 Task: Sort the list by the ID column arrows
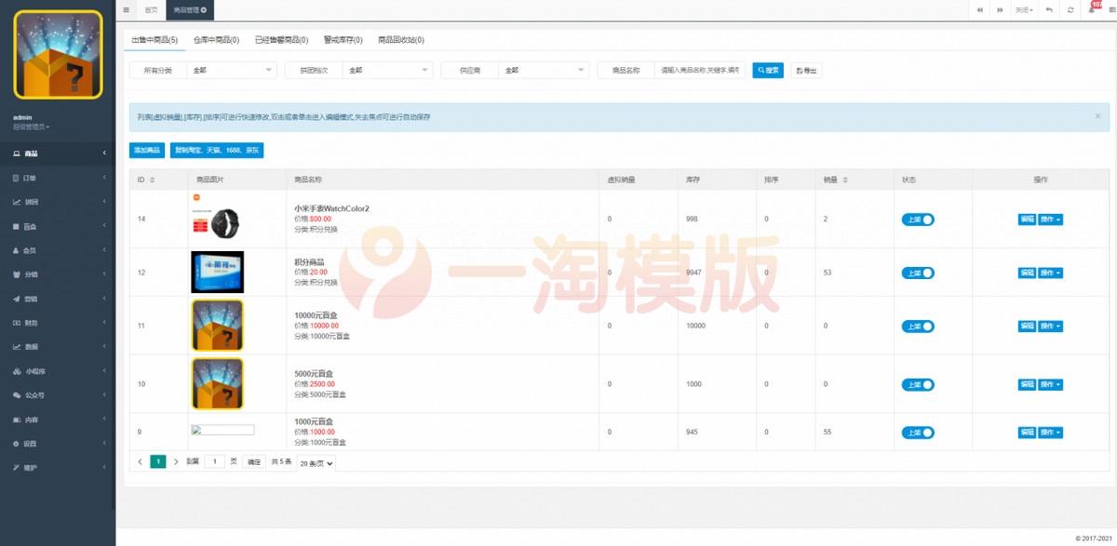pos(151,179)
